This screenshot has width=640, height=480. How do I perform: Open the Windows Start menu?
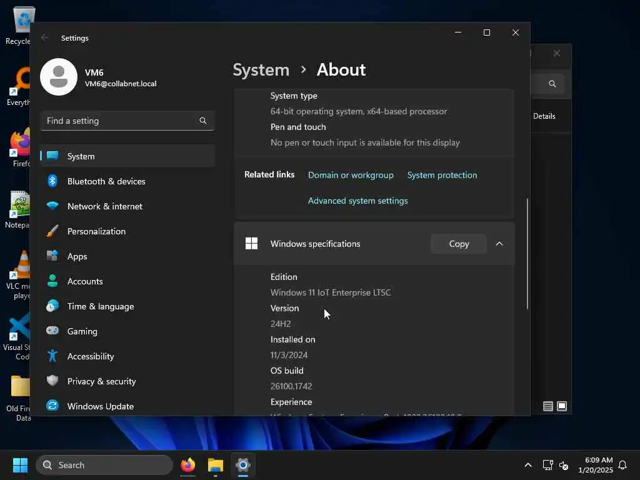coord(20,465)
